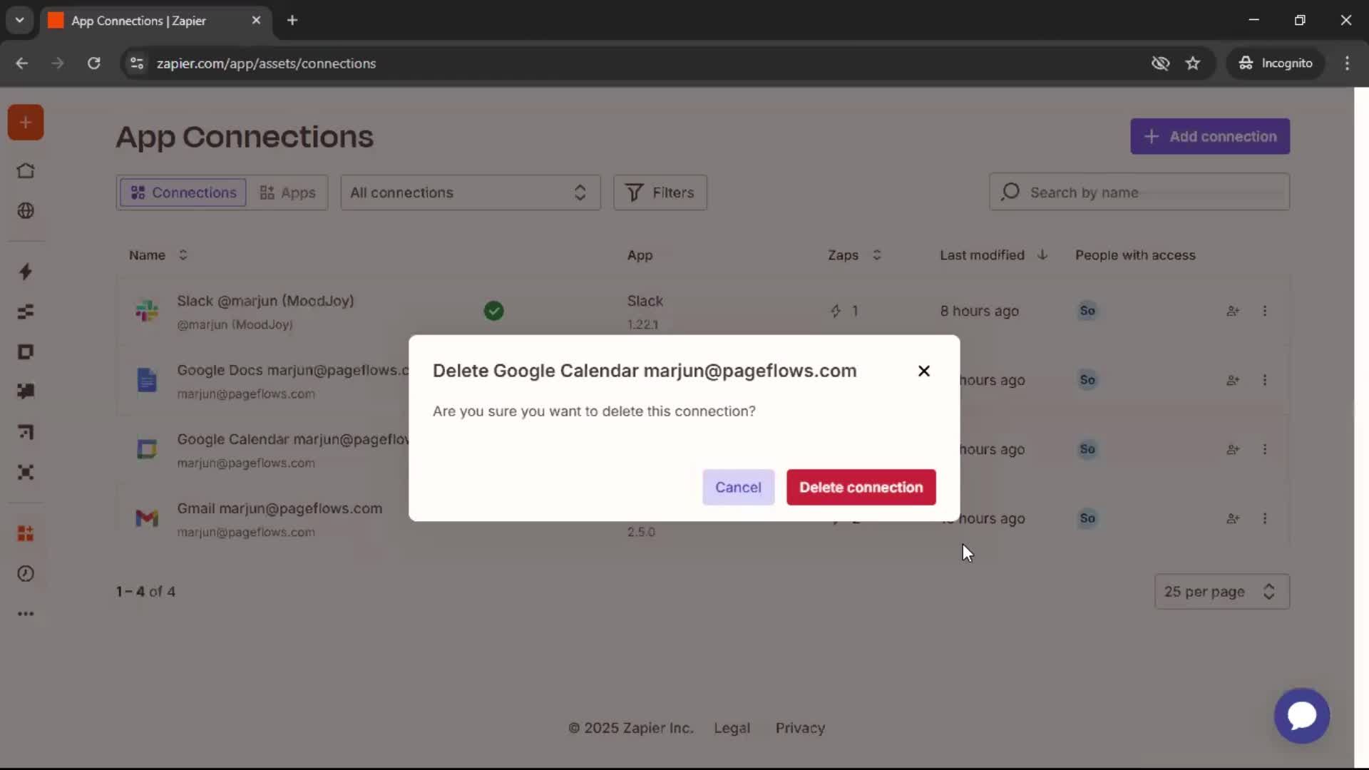Image resolution: width=1369 pixels, height=770 pixels.
Task: Open the Canvas icon in sidebar
Action: [26, 432]
